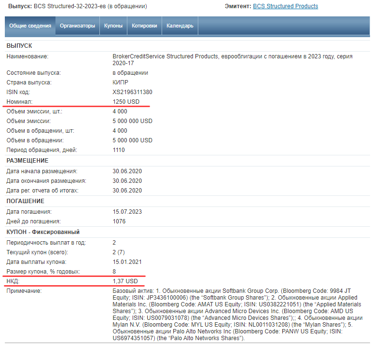Click the Страна выпуска value КИПР
The width and height of the screenshot is (371, 344).
click(x=120, y=83)
